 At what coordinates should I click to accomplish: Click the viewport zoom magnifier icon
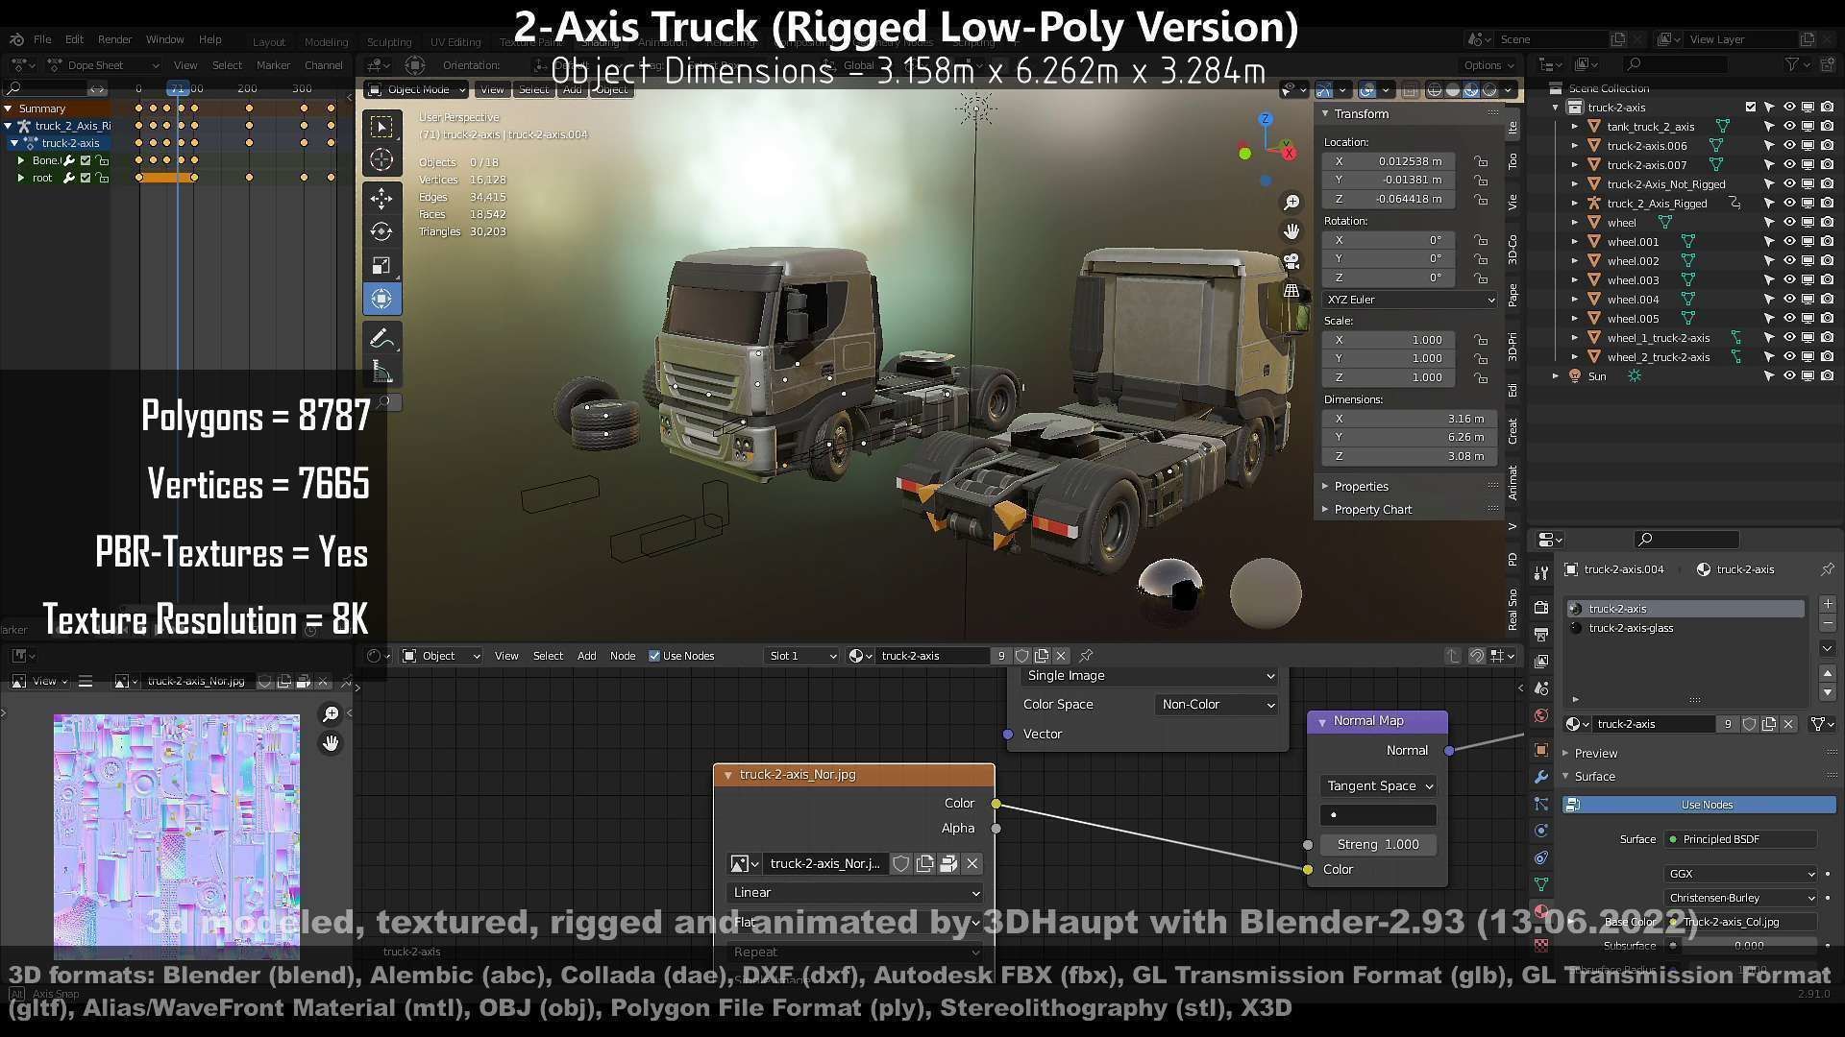pyautogui.click(x=1291, y=203)
